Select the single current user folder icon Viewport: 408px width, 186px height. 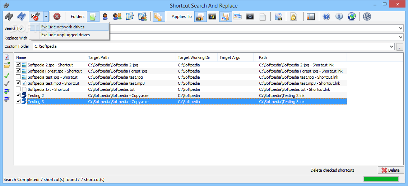(x=105, y=17)
